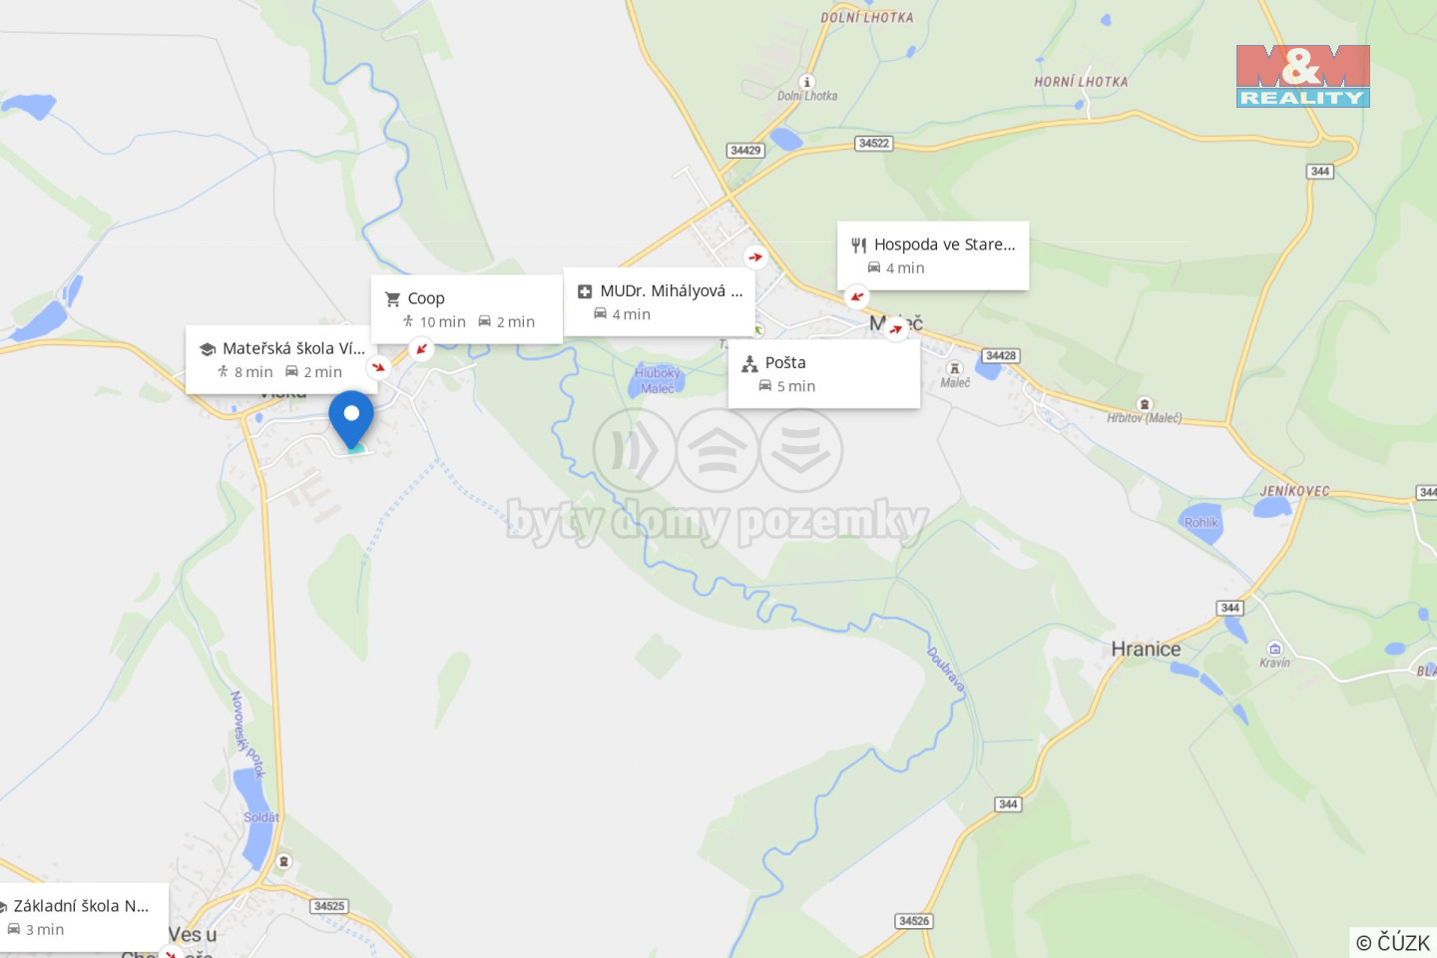Click the red arrow marker under Coop
1437x958 pixels.
coord(422,348)
